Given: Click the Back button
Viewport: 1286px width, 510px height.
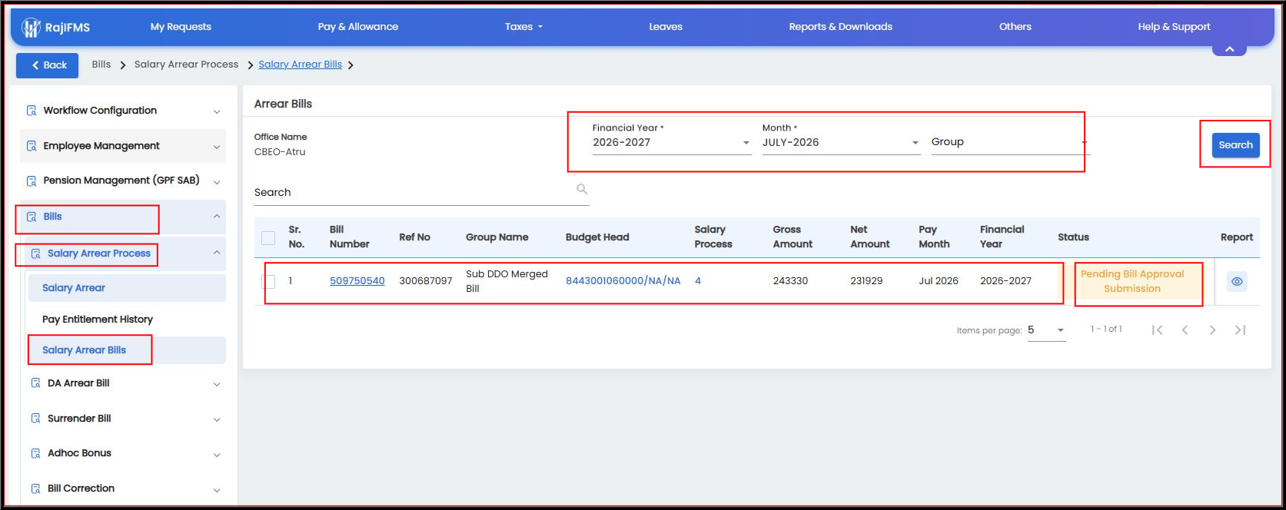Looking at the screenshot, I should point(48,65).
